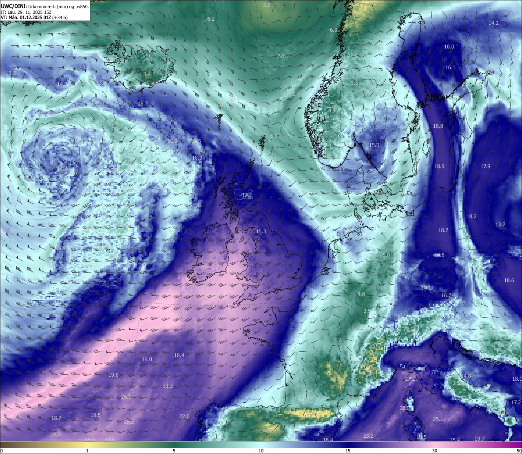This screenshot has width=522, height=454.
Task: Click the 14.3 value southwest of Iceland
Action: pos(62,84)
